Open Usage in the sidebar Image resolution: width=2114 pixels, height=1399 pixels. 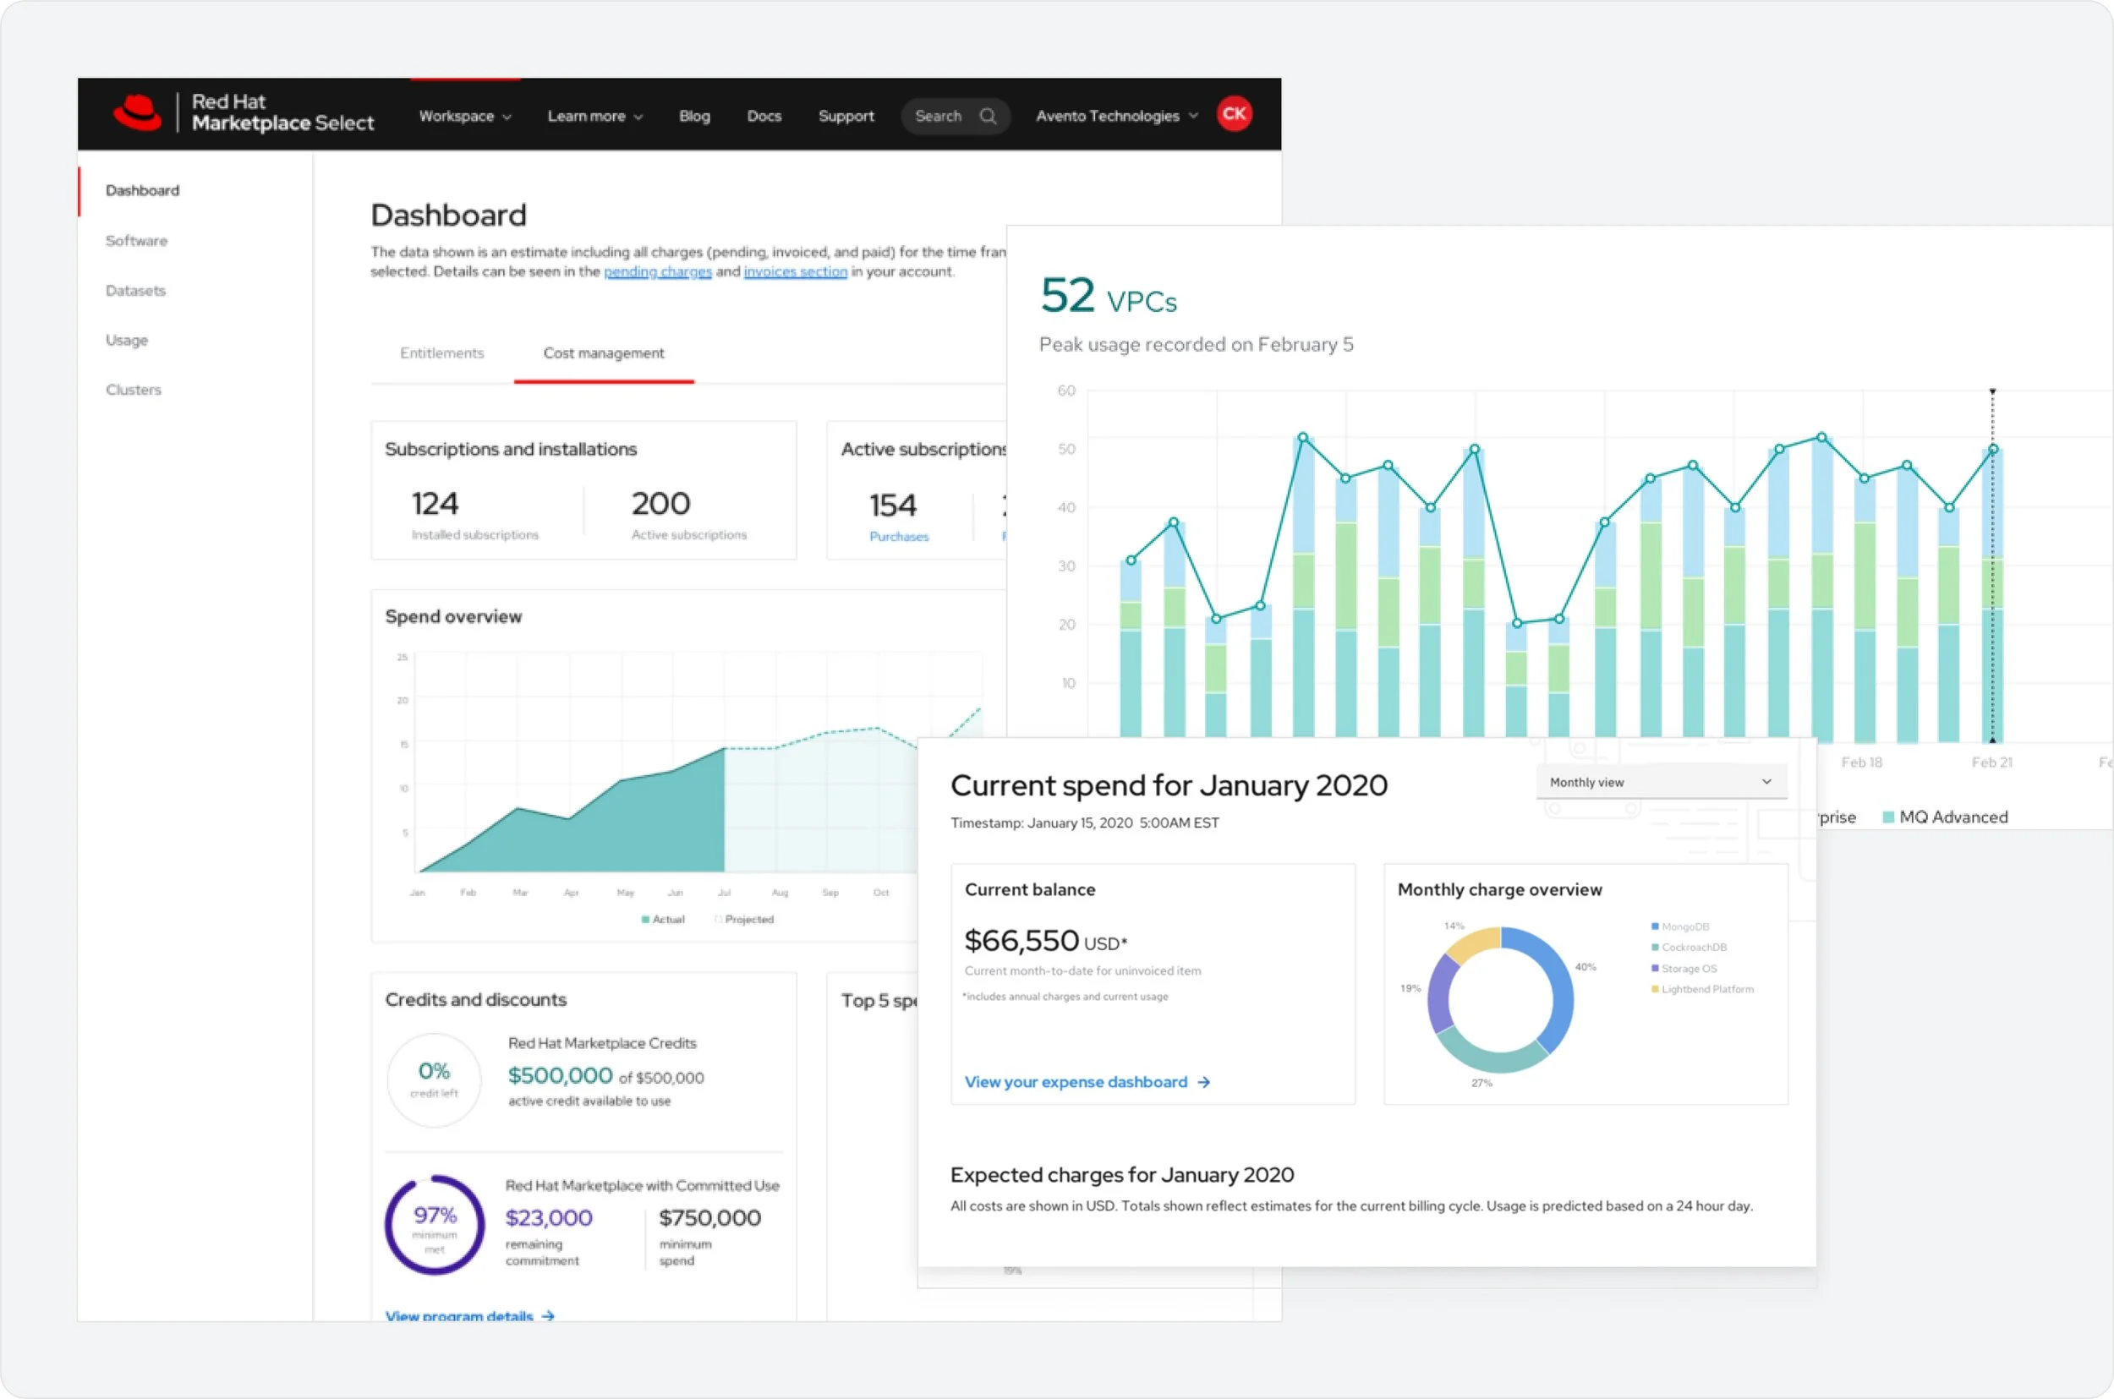pyautogui.click(x=126, y=341)
